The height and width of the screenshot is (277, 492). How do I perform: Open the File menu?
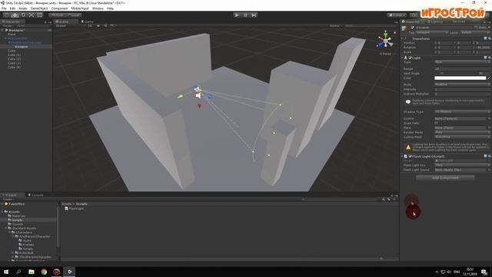tap(4, 8)
